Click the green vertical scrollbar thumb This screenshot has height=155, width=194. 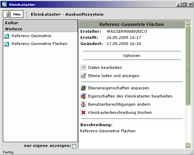(x=188, y=65)
